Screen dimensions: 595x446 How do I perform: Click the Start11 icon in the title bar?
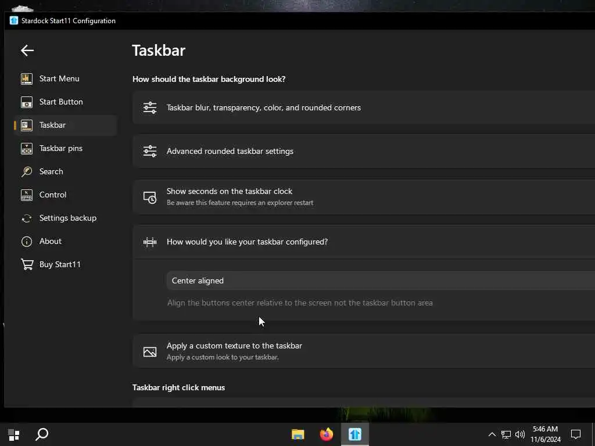point(14,20)
